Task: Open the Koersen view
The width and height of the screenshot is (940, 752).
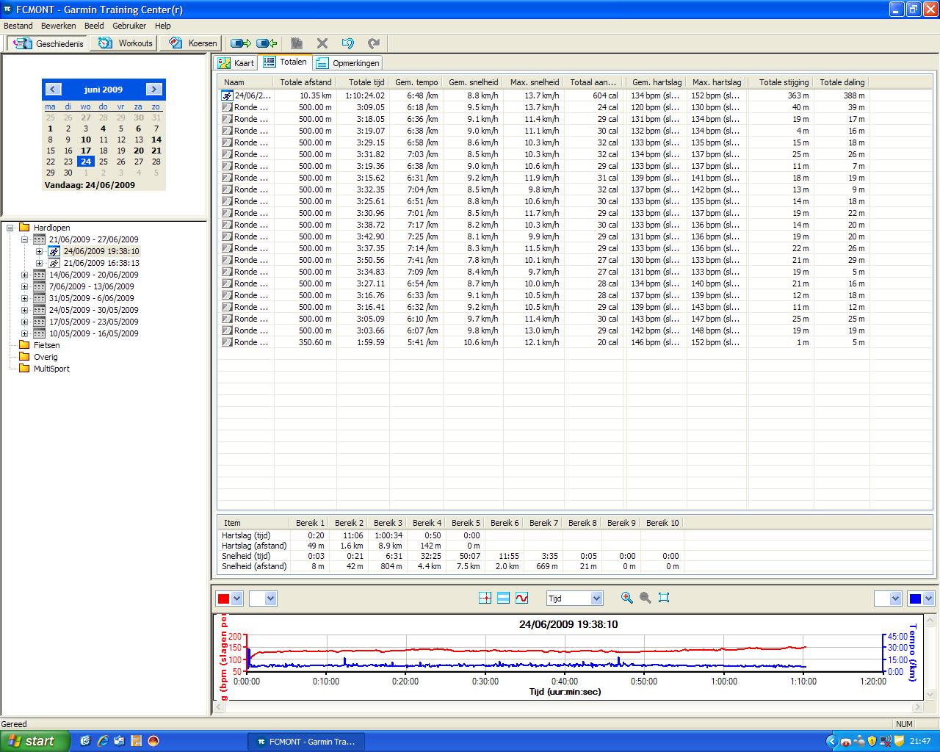Action: click(192, 43)
